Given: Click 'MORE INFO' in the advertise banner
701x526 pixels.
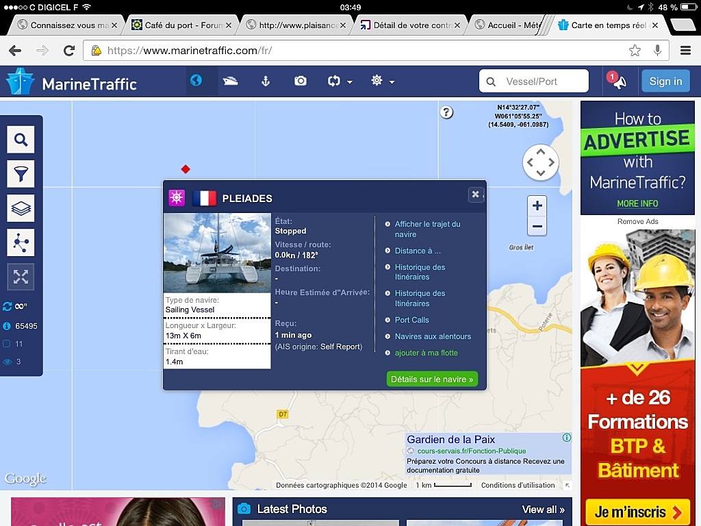Looking at the screenshot, I should [x=637, y=203].
